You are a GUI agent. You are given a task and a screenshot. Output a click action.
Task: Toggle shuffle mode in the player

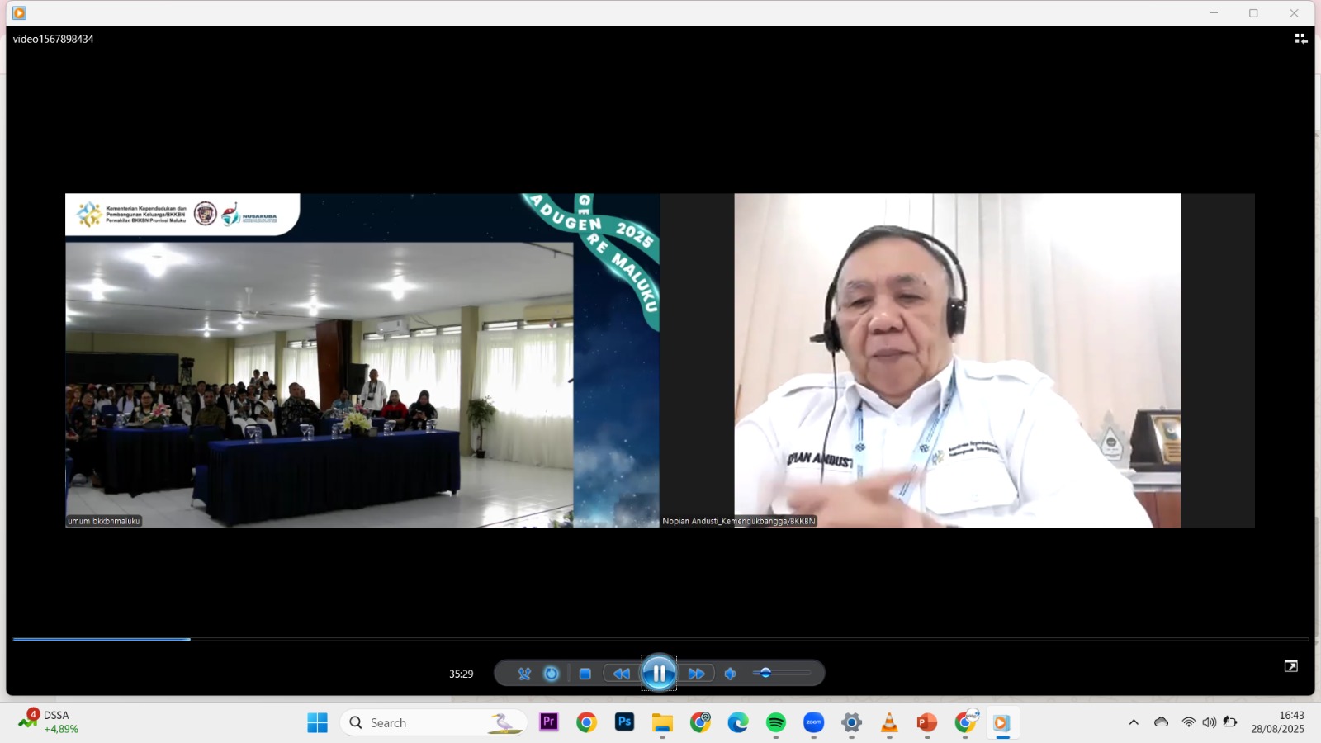click(x=524, y=674)
